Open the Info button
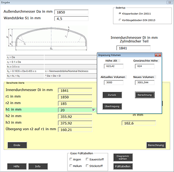 (38, 166)
